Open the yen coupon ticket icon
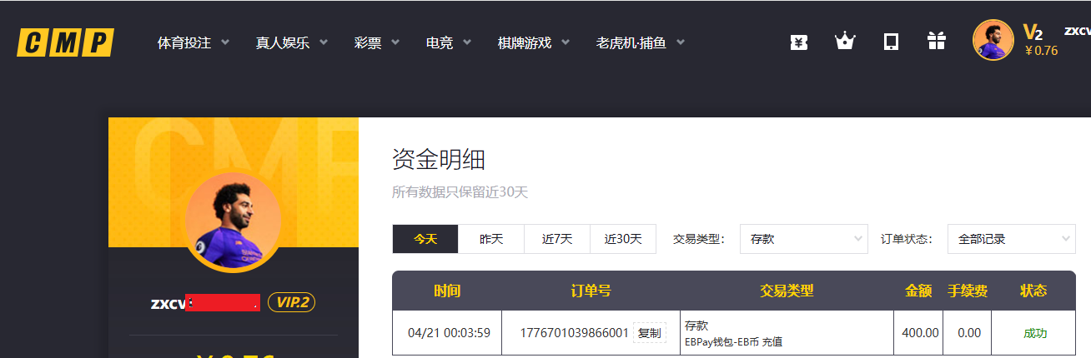The width and height of the screenshot is (1091, 358). (799, 42)
